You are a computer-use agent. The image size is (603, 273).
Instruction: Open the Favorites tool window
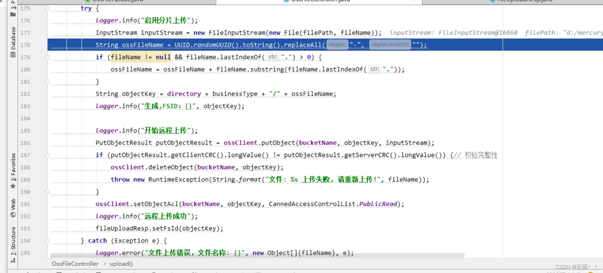pyautogui.click(x=13, y=171)
